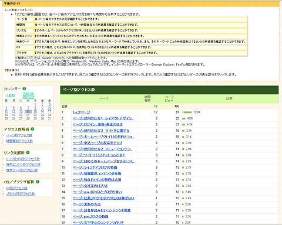The image size is (282, 225).
Task: Click the 訪問者数 column header
Action: tap(147, 98)
